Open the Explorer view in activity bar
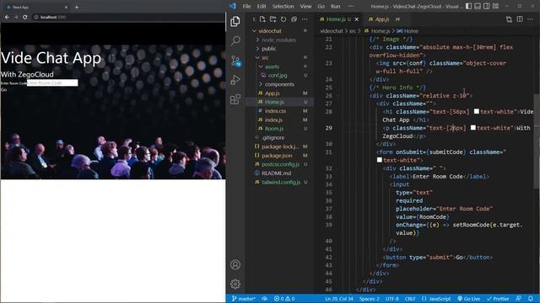 (235, 22)
